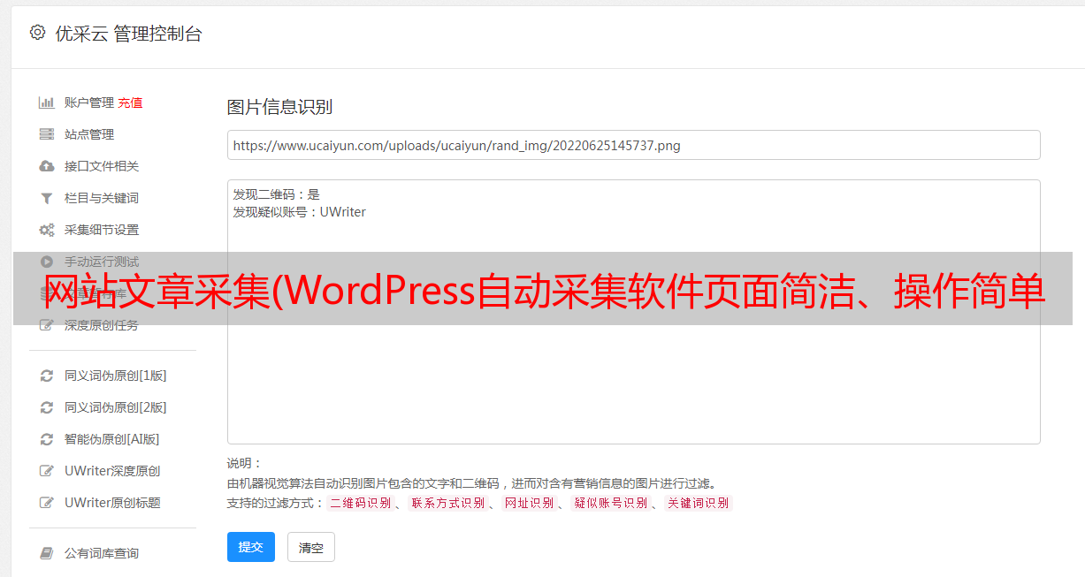Screen dimensions: 1085x577
Task: Click the cloud upload icon for 接口文件相关
Action: click(47, 166)
